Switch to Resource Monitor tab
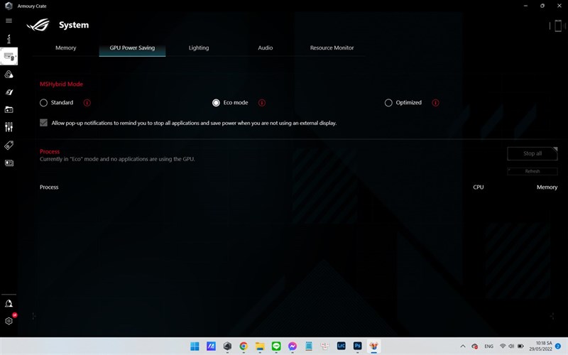The width and height of the screenshot is (568, 355). pos(332,48)
